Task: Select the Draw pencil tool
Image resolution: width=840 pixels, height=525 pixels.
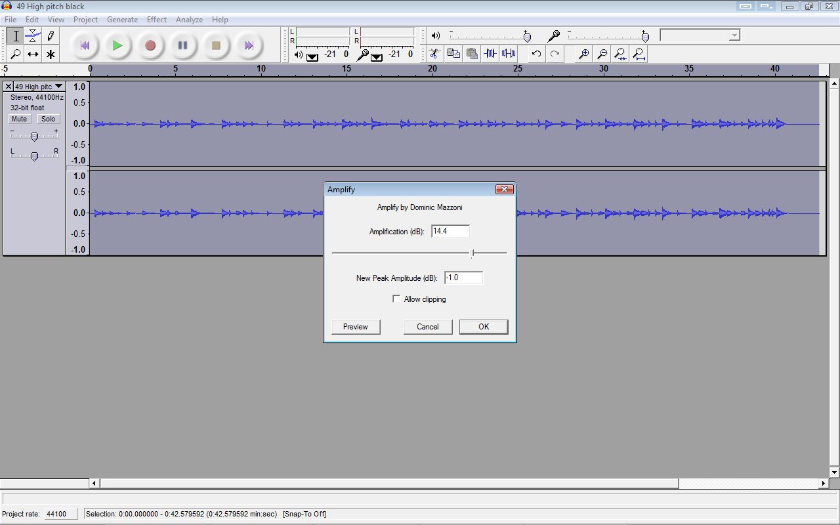Action: pos(50,35)
